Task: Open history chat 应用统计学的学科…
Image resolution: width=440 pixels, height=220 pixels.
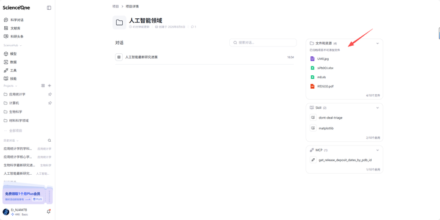Action: 18,148
